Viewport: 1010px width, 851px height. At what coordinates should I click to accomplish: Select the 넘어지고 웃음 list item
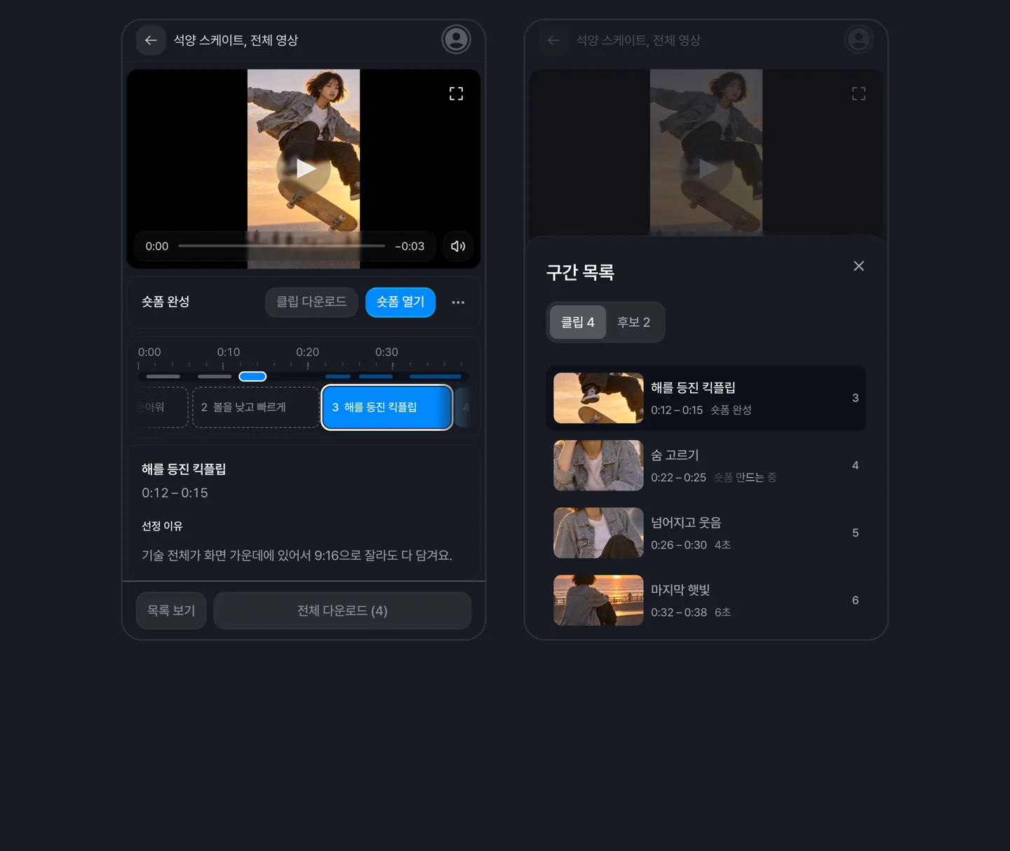[x=706, y=532]
